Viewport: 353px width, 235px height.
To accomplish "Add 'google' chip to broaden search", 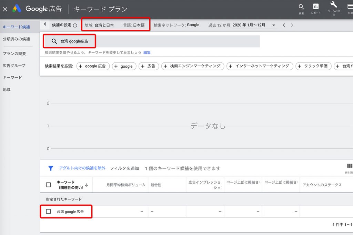I will [124, 66].
